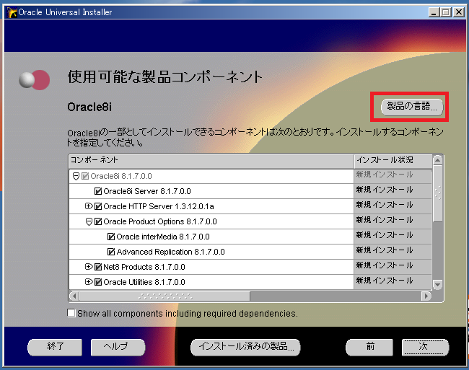This screenshot has width=469, height=370.
Task: Uncheck Oracle8i Server 8.1.7.0.0
Action: point(98,191)
